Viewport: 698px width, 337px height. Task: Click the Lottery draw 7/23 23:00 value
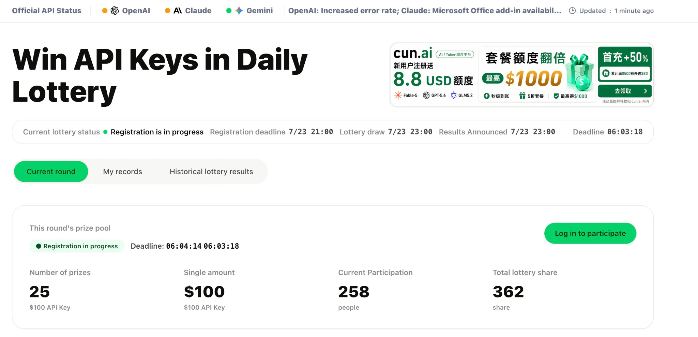pyautogui.click(x=410, y=132)
